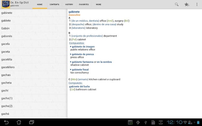
Task: Open the Favorites tab
Action: (84, 4)
